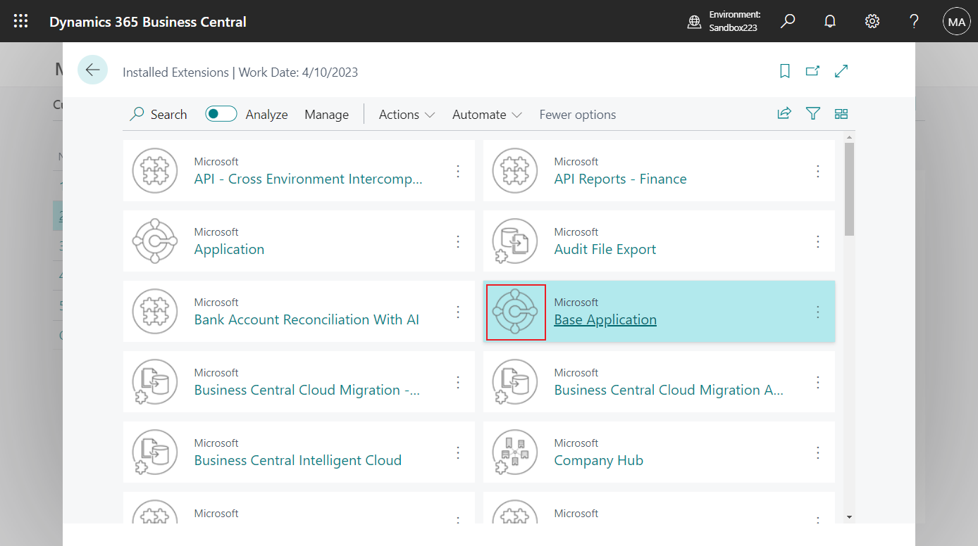Click the Company Hub extension icon
Viewport: 978px width, 546px height.
click(515, 452)
